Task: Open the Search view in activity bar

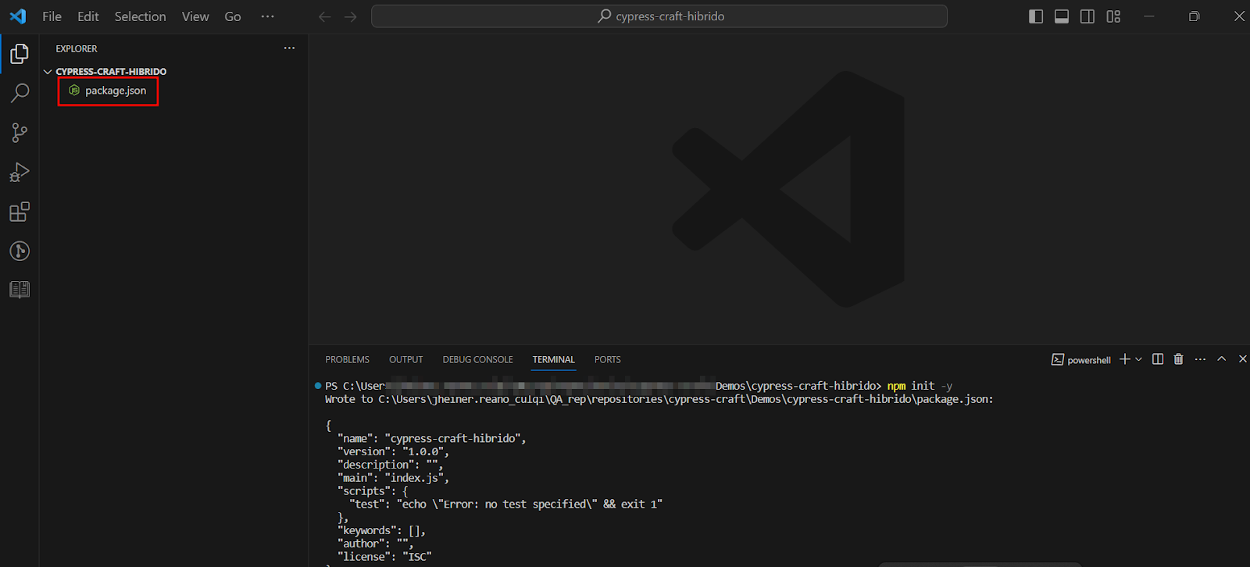Action: coord(20,93)
